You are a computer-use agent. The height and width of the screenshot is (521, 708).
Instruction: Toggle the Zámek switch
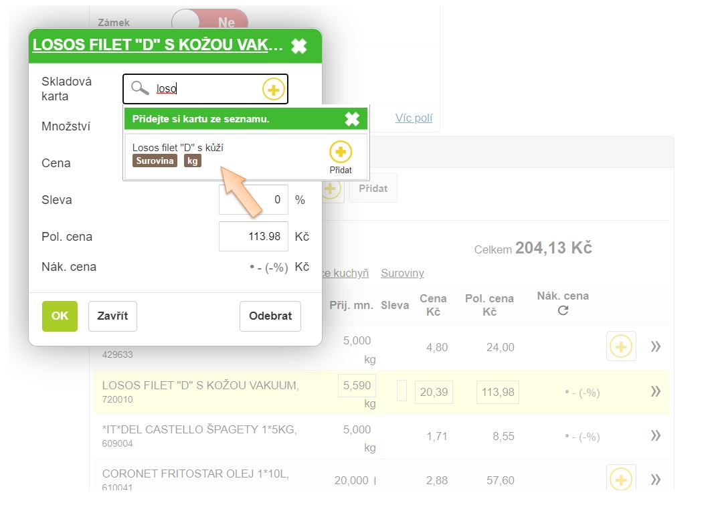pyautogui.click(x=209, y=22)
